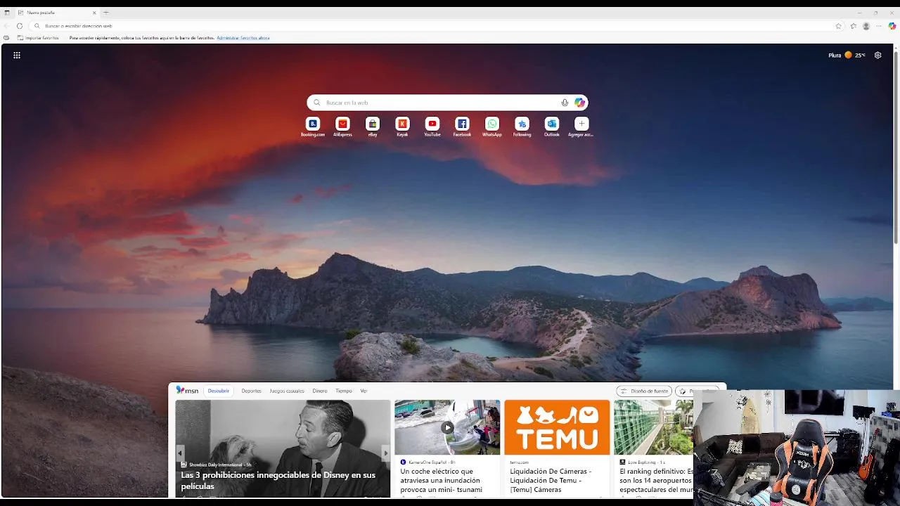Viewport: 900px width, 506px height.
Task: Open the Kayak shortcut tile
Action: click(x=402, y=126)
